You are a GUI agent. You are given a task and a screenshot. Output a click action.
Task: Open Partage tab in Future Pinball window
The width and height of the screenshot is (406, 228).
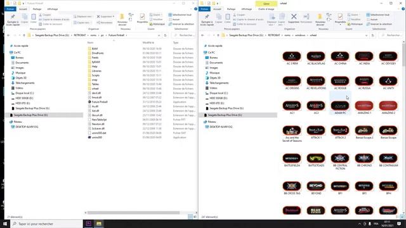37,9
